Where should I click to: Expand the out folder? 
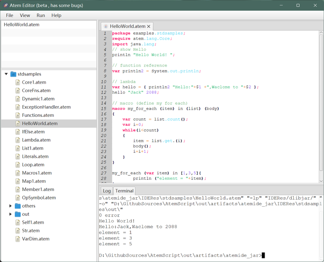pos(11,214)
